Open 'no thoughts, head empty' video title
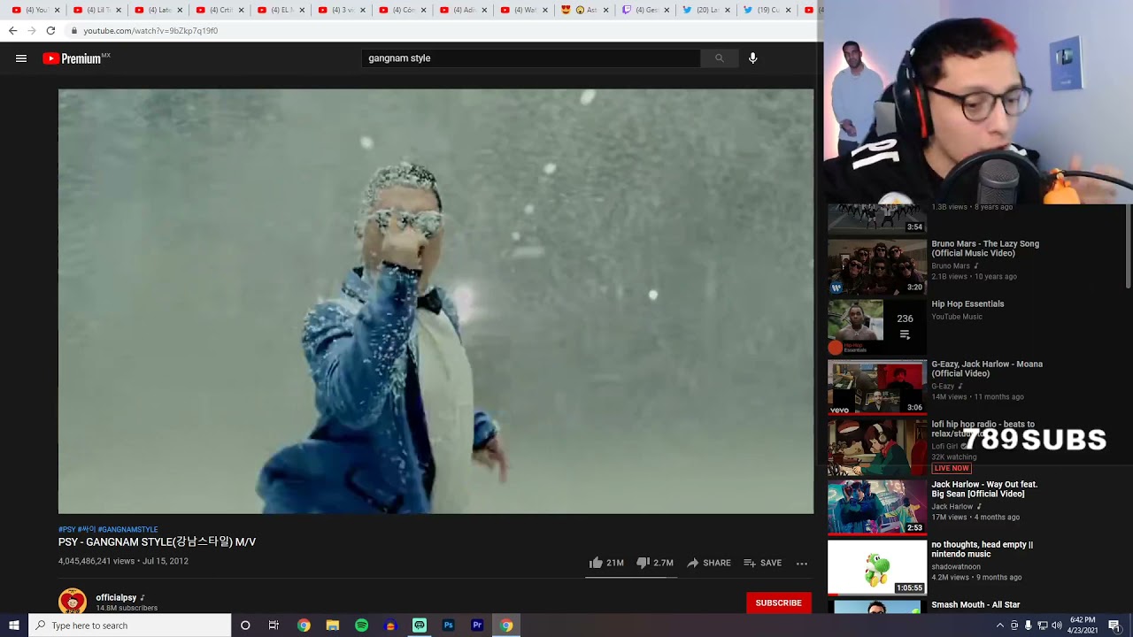 (982, 549)
